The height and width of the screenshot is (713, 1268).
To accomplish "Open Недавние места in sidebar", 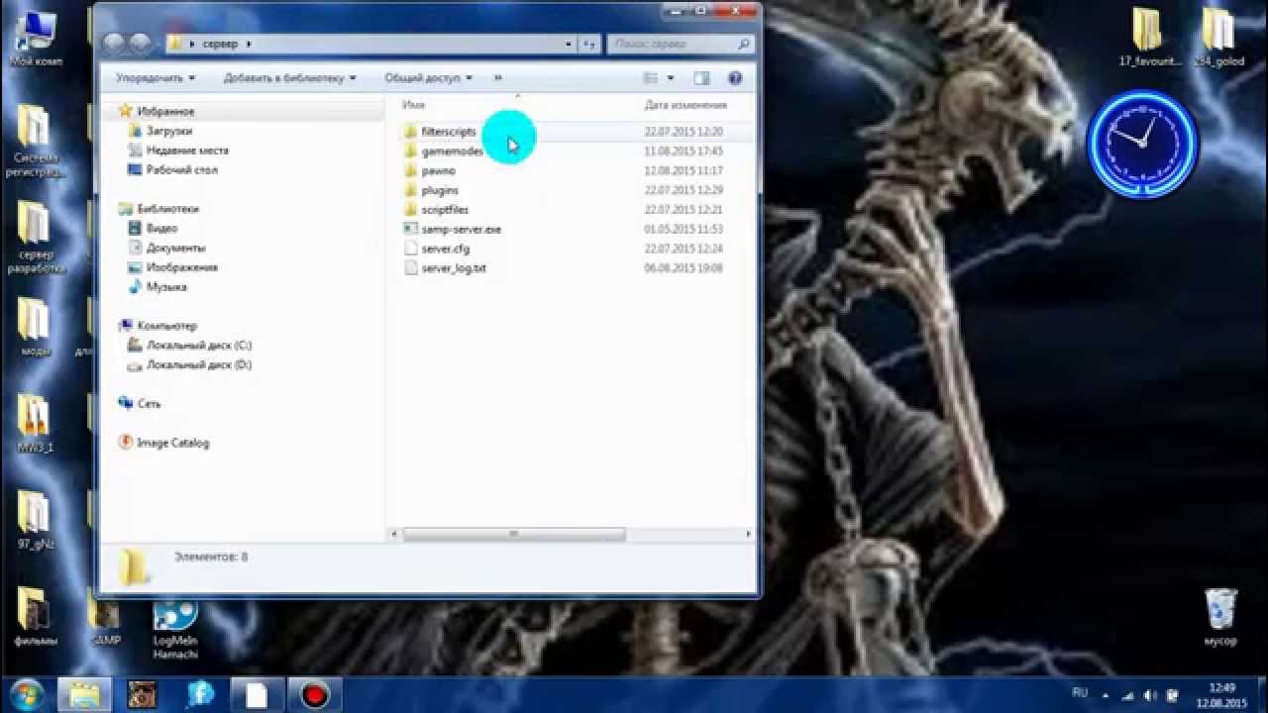I will (x=187, y=151).
